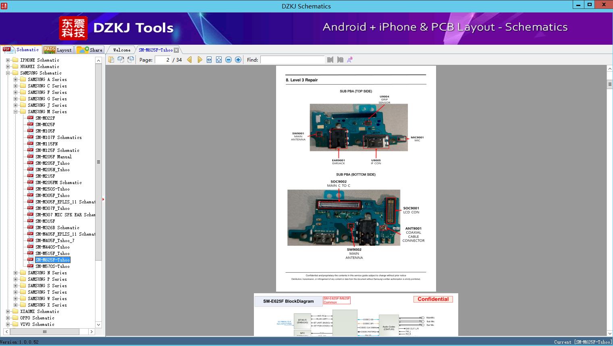Close the SM-M625F-Tshoo document tab

point(176,50)
